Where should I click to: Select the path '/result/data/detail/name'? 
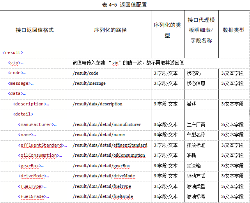point(99,135)
